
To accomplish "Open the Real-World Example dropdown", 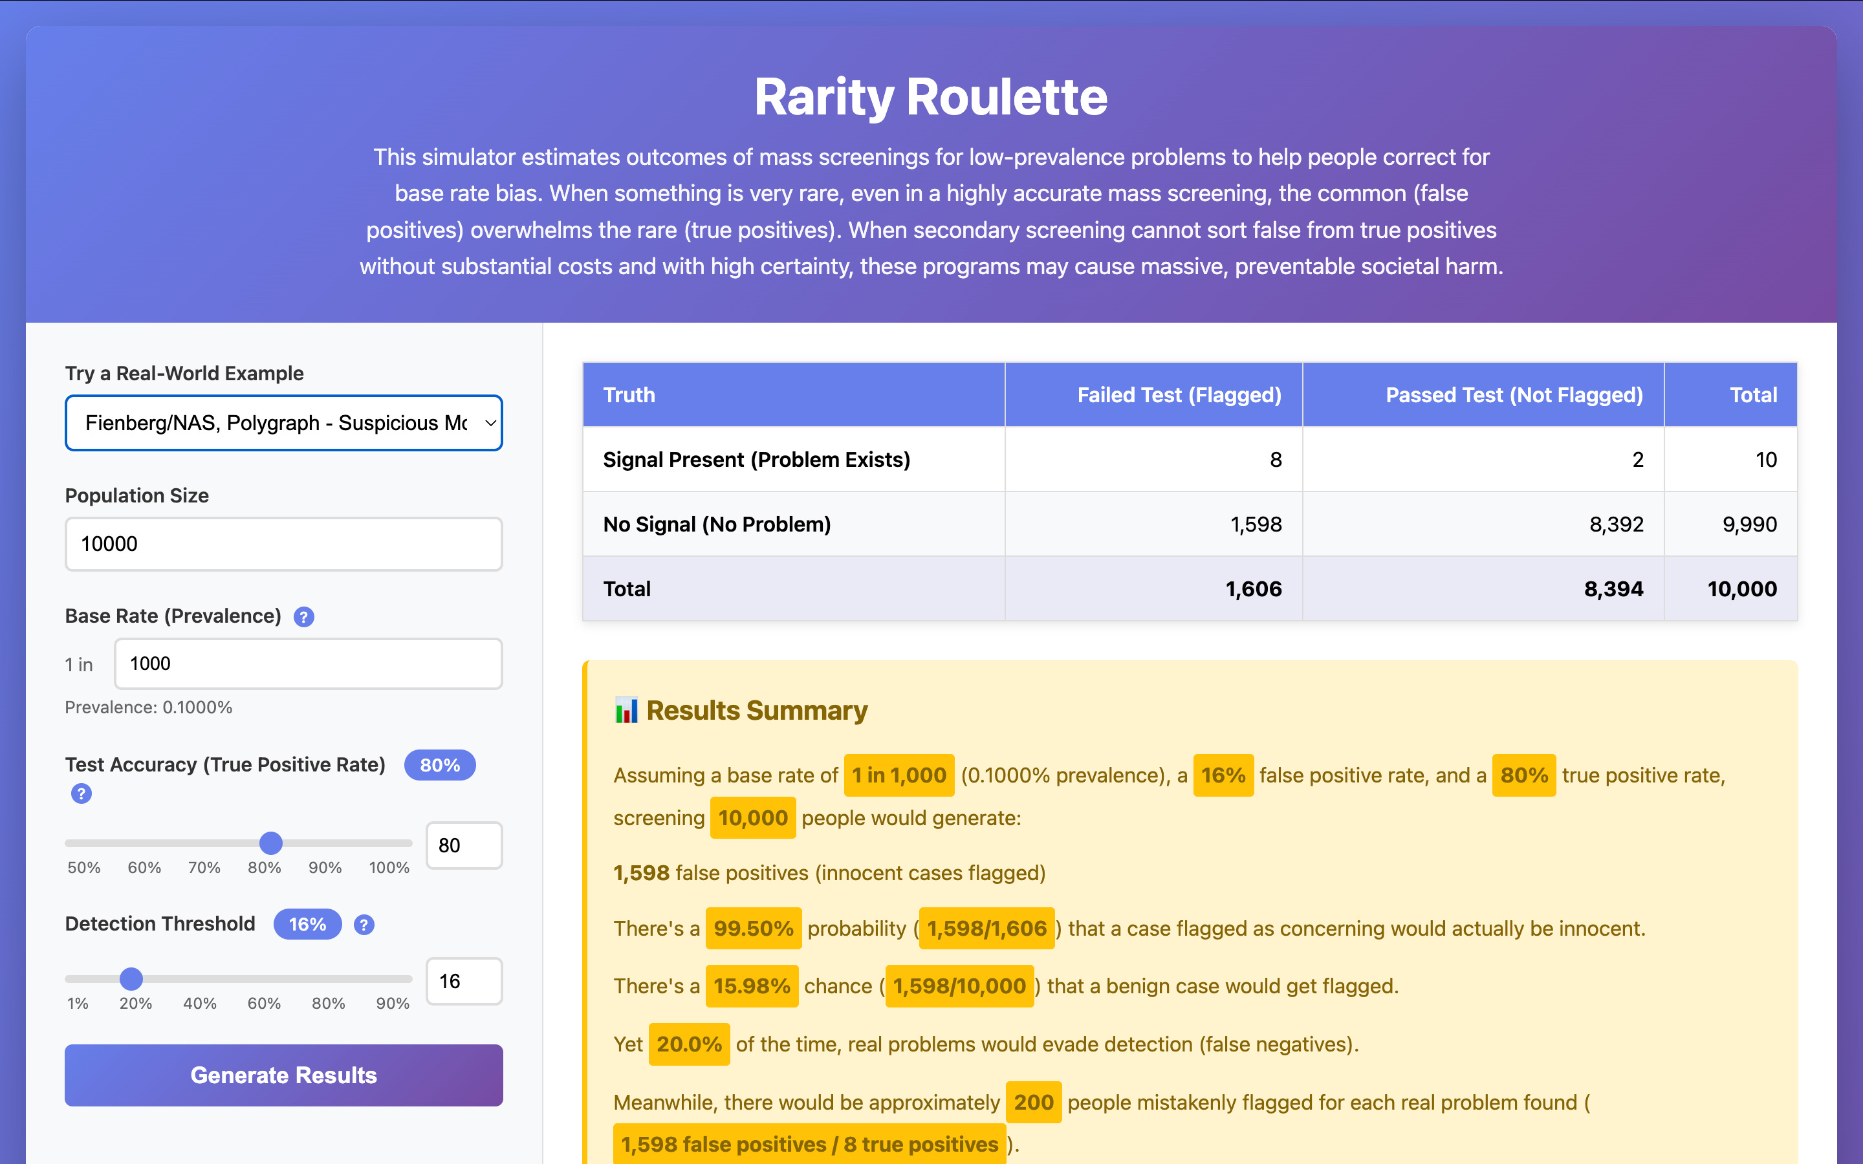I will (x=277, y=423).
